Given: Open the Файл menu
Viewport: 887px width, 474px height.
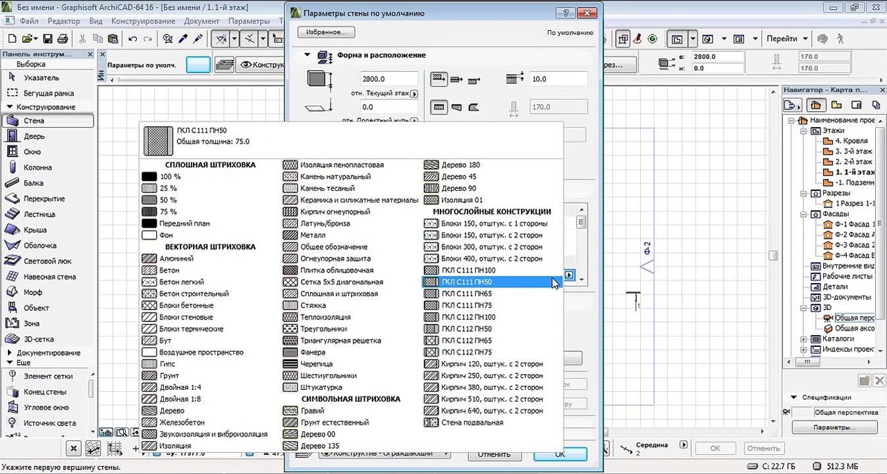Looking at the screenshot, I should coord(28,21).
